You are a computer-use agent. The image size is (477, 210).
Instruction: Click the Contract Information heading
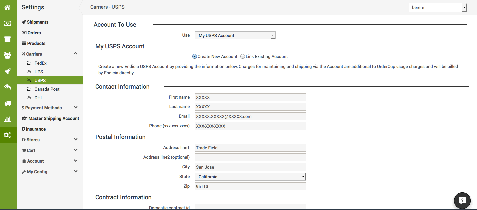click(123, 197)
